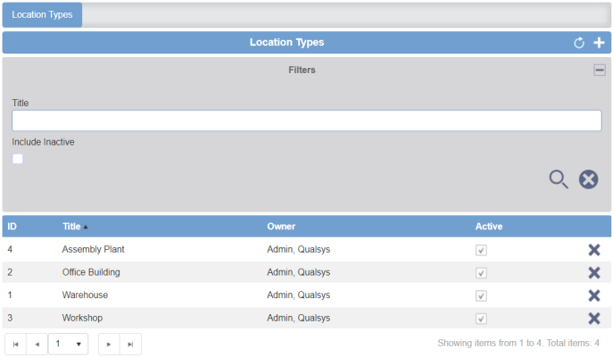
Task: Add a new location type
Action: coord(599,43)
